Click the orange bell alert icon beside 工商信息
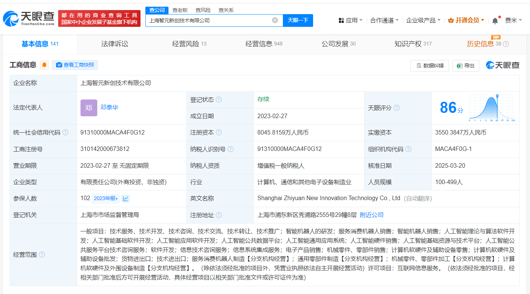The width and height of the screenshot is (530, 294). click(x=44, y=65)
